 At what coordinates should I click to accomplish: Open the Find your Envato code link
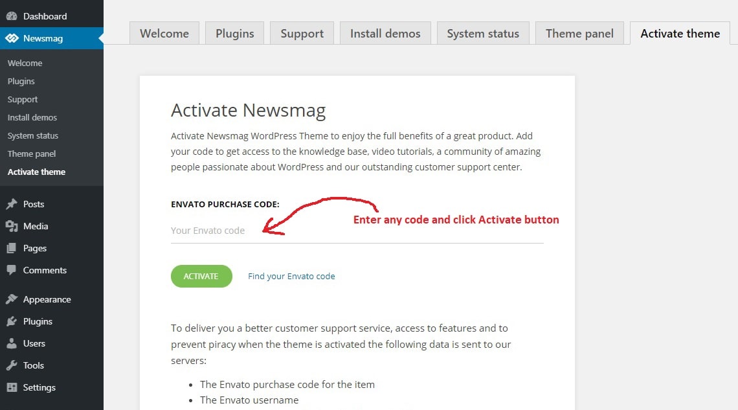(291, 277)
